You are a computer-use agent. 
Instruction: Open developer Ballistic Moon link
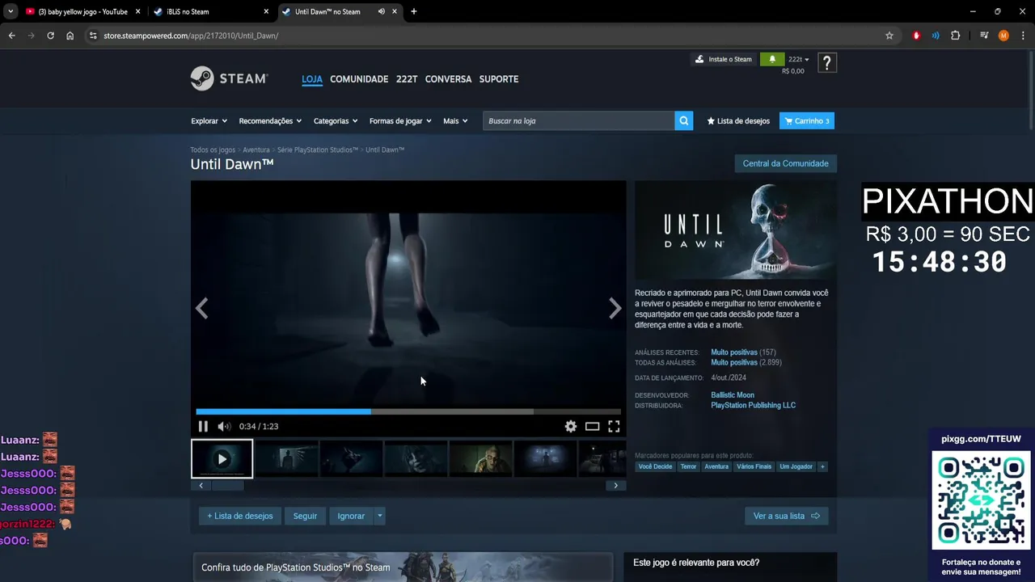pos(733,395)
